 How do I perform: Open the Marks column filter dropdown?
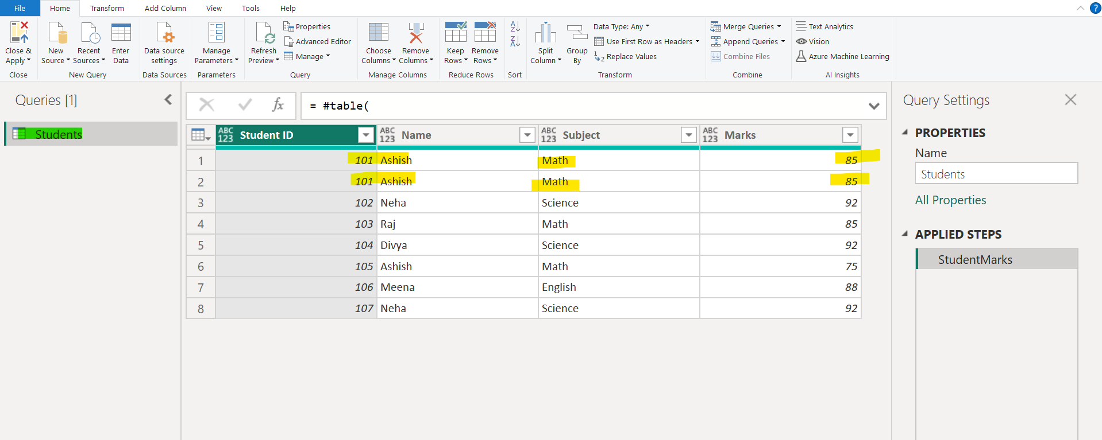(x=850, y=135)
